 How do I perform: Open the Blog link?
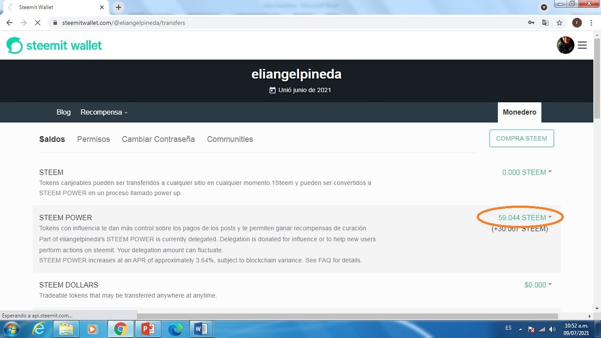point(63,112)
